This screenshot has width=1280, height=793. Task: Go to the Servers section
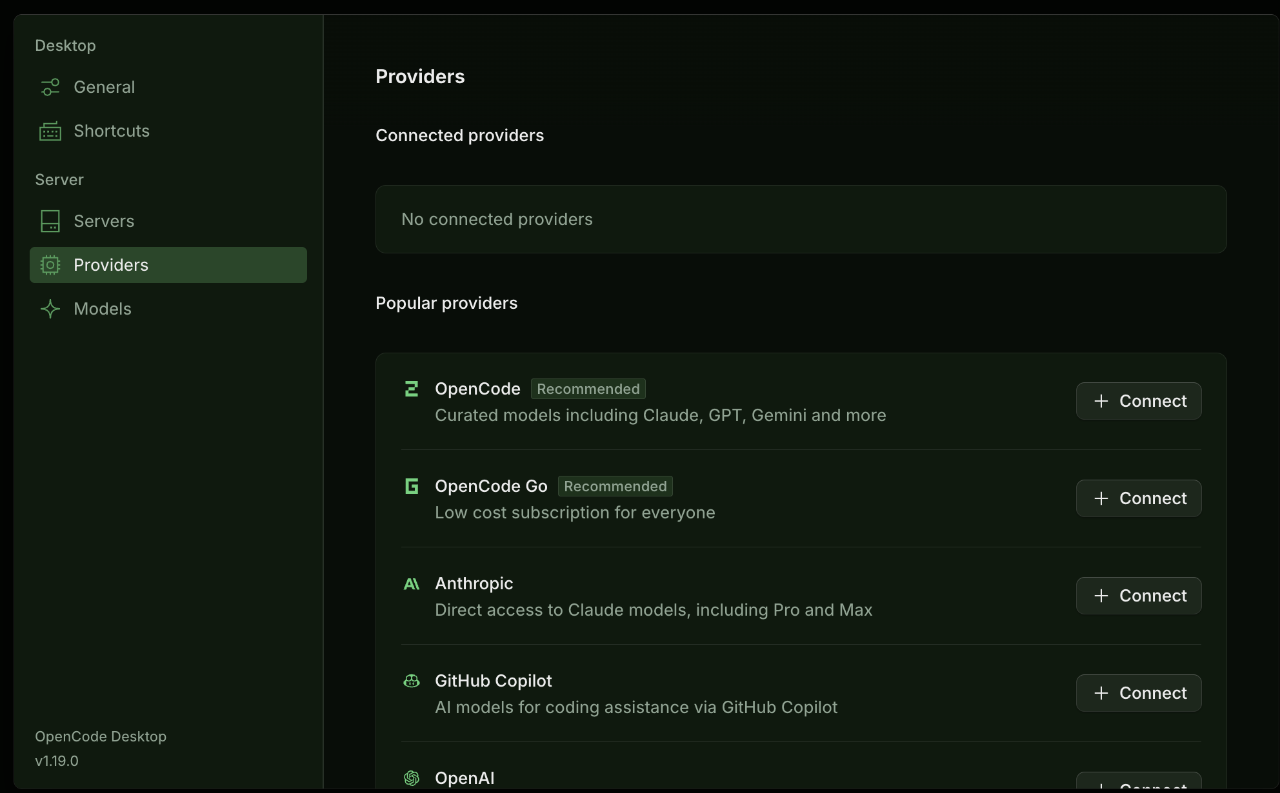[168, 221]
